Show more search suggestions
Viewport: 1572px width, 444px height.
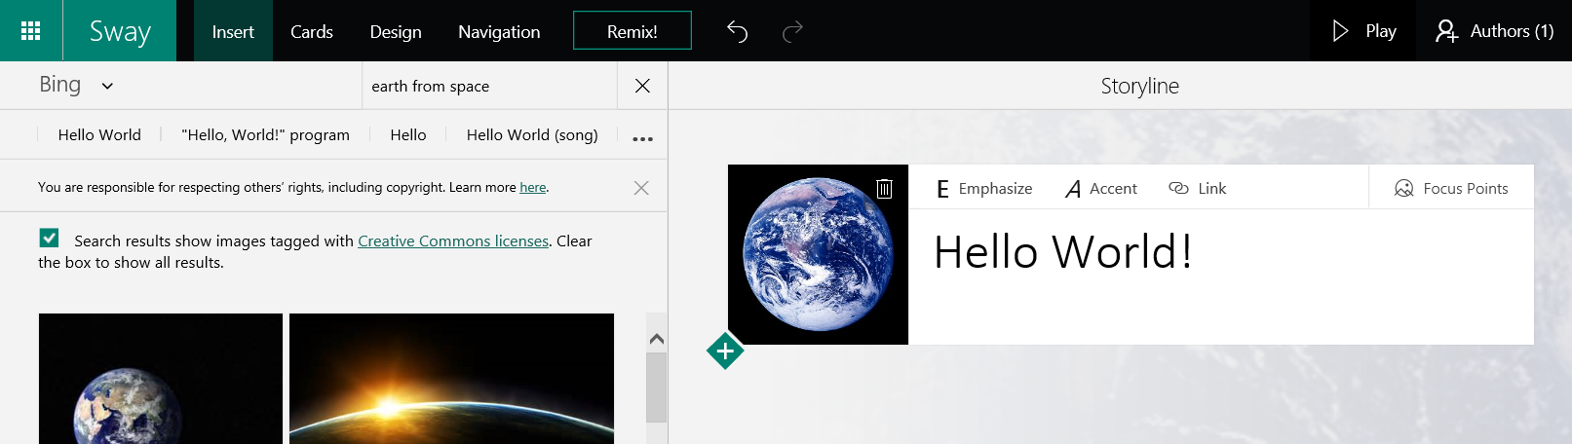[642, 138]
